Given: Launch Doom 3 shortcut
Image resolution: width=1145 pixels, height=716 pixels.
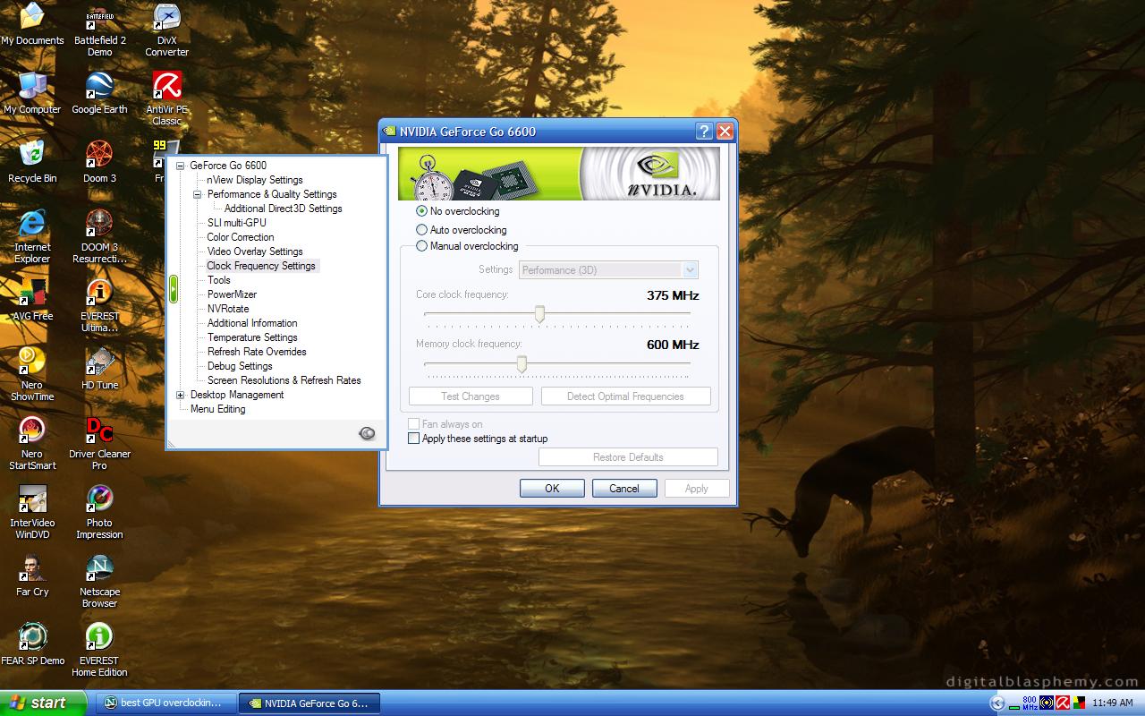Looking at the screenshot, I should pos(99,162).
